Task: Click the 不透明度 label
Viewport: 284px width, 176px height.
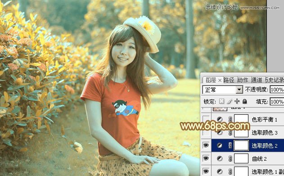Action: (256, 90)
